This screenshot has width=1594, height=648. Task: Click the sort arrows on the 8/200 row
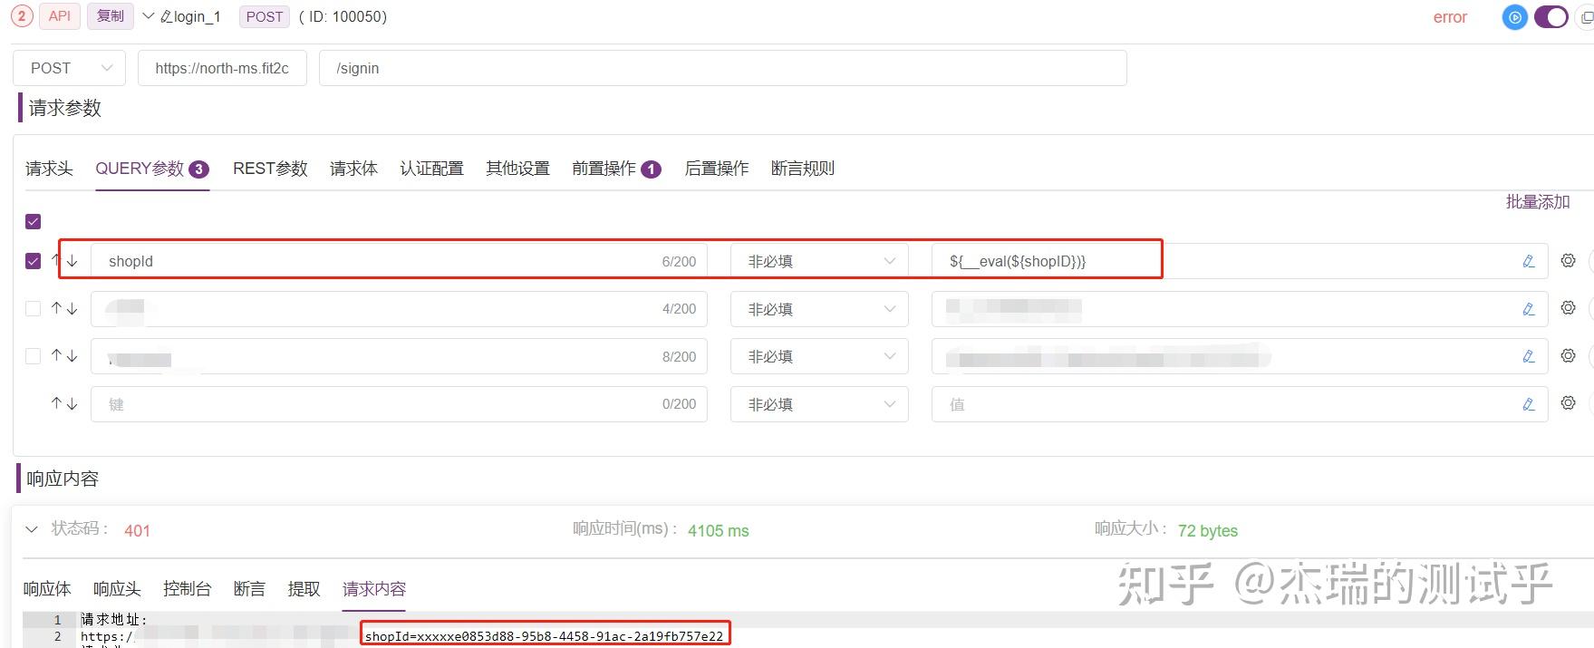point(64,356)
